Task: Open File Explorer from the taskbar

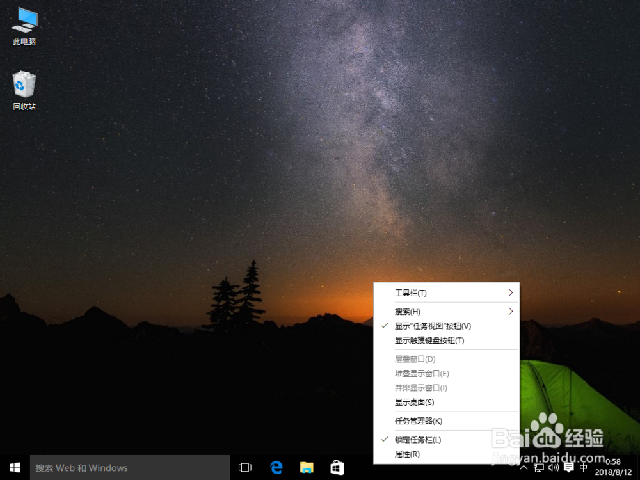Action: coord(307,467)
